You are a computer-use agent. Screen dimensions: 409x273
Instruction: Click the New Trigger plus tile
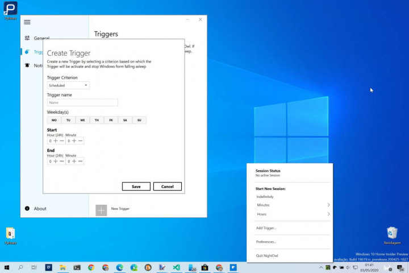(101, 210)
